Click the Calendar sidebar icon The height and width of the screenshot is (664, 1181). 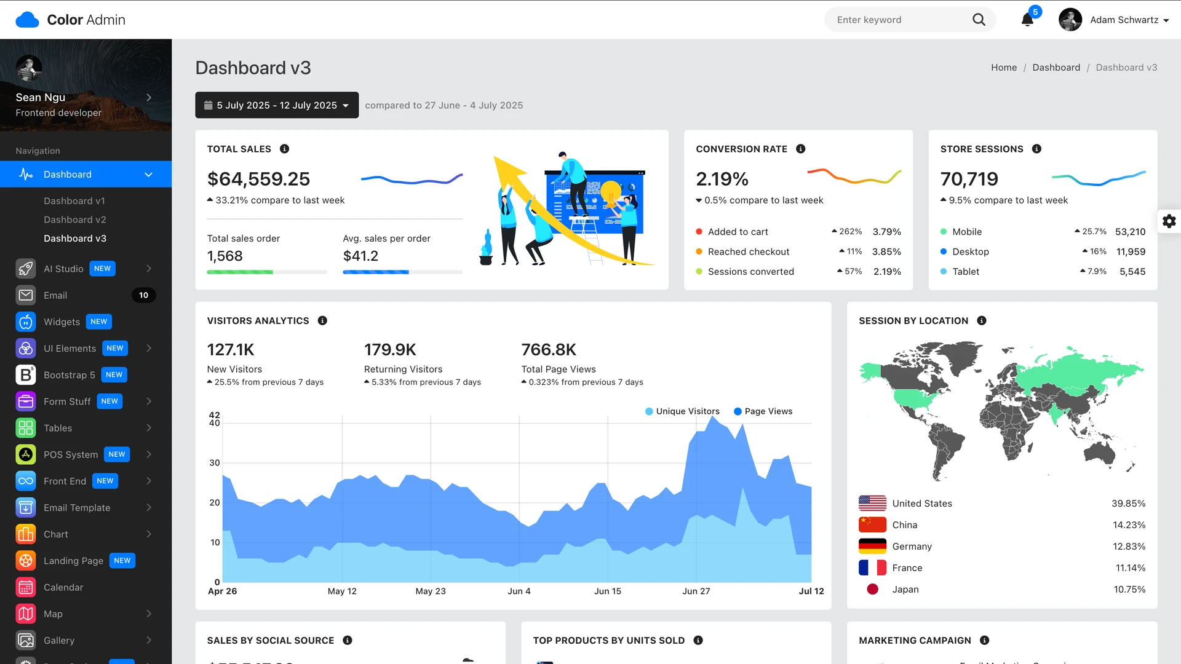[26, 587]
